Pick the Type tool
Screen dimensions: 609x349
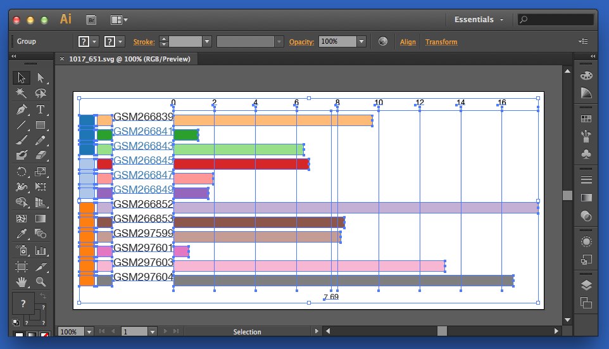(41, 109)
